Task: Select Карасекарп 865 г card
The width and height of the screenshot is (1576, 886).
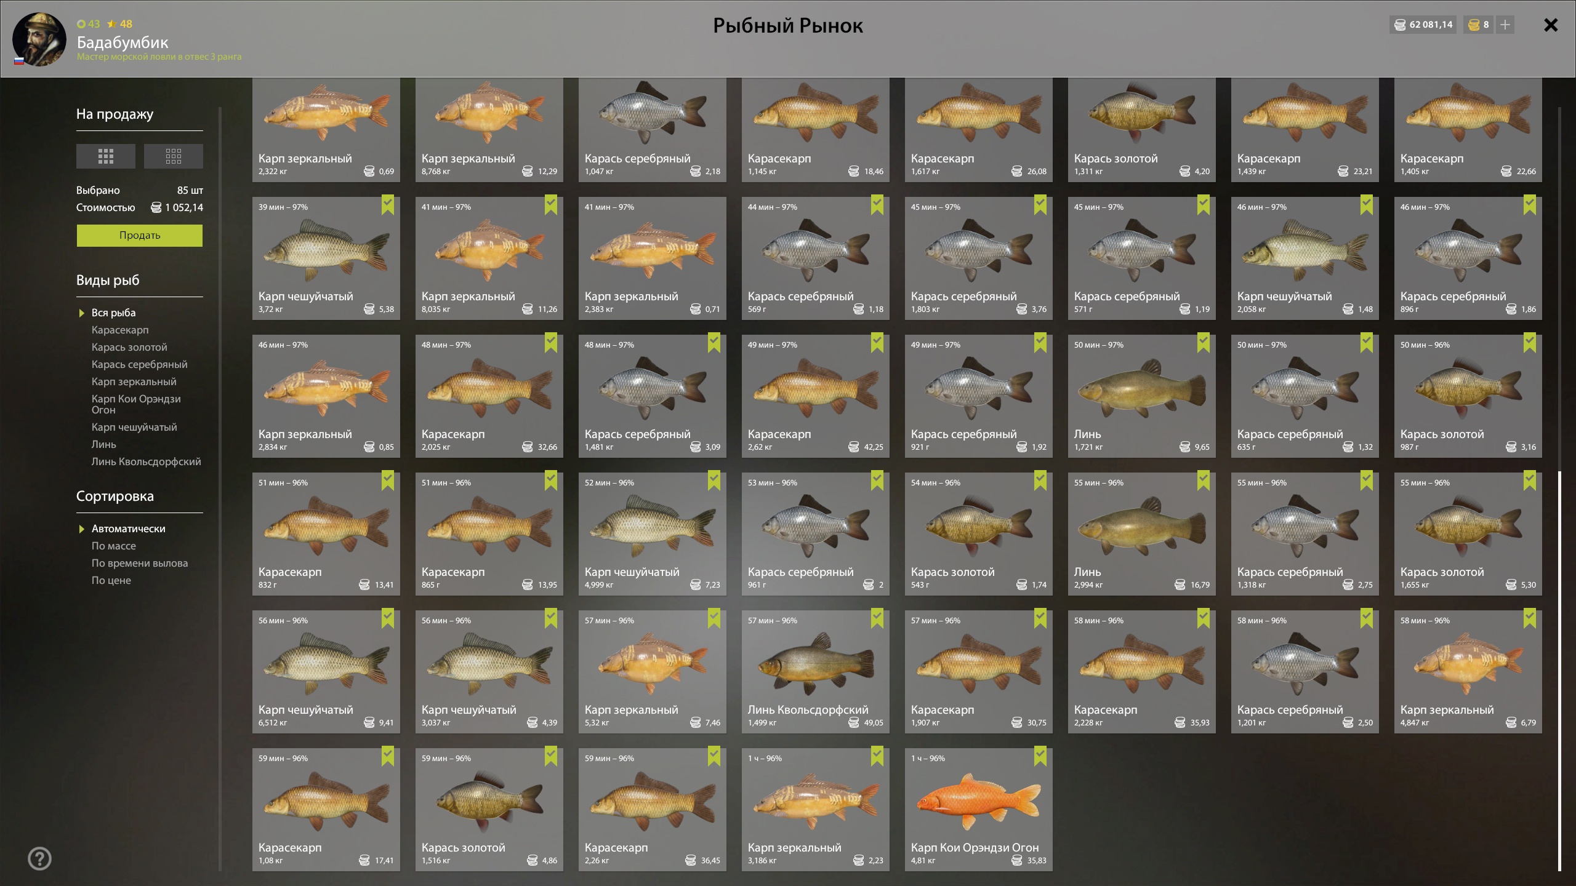Action: (489, 534)
